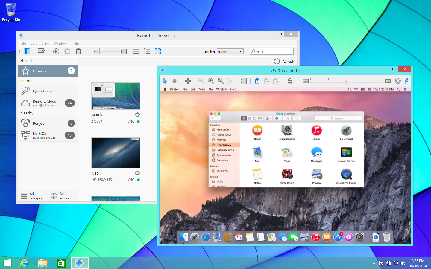Click the clipboard sync icon

[x=257, y=81]
